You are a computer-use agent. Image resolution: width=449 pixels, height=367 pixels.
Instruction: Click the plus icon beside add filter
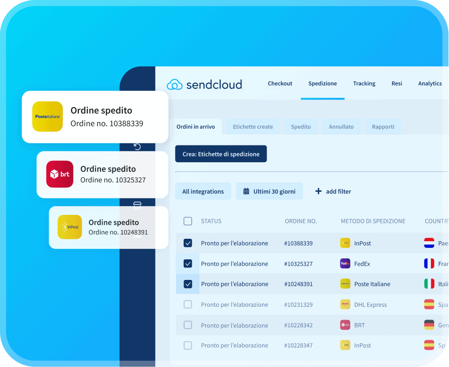coord(318,191)
